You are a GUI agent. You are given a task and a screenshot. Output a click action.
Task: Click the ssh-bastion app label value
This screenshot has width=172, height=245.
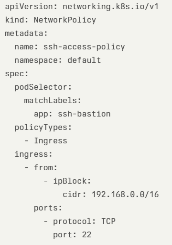tap(84, 114)
